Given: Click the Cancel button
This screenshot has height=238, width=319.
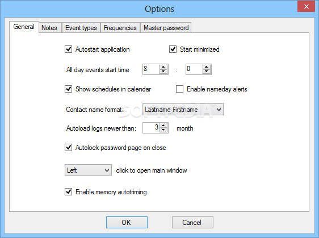Looking at the screenshot, I should 192,222.
